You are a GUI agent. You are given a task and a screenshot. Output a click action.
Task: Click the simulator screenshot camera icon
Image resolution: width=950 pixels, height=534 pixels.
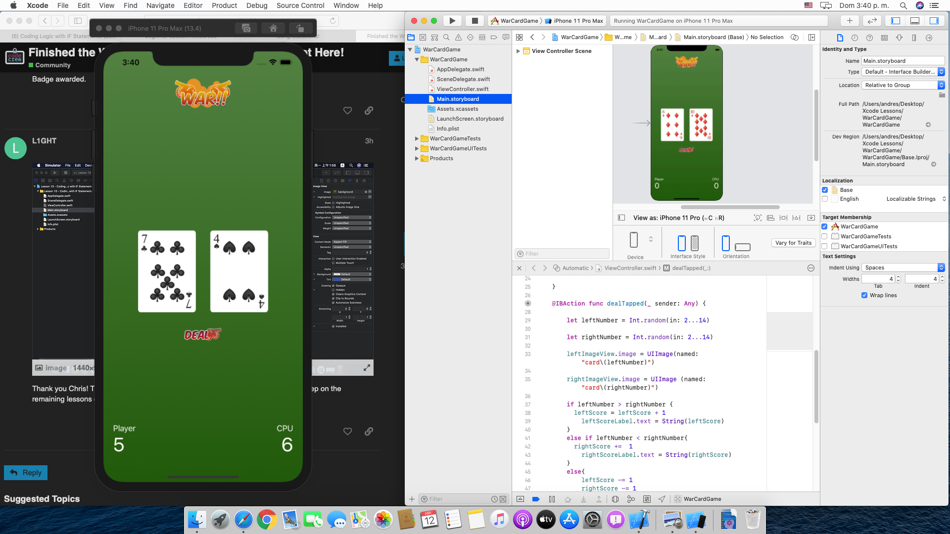246,28
